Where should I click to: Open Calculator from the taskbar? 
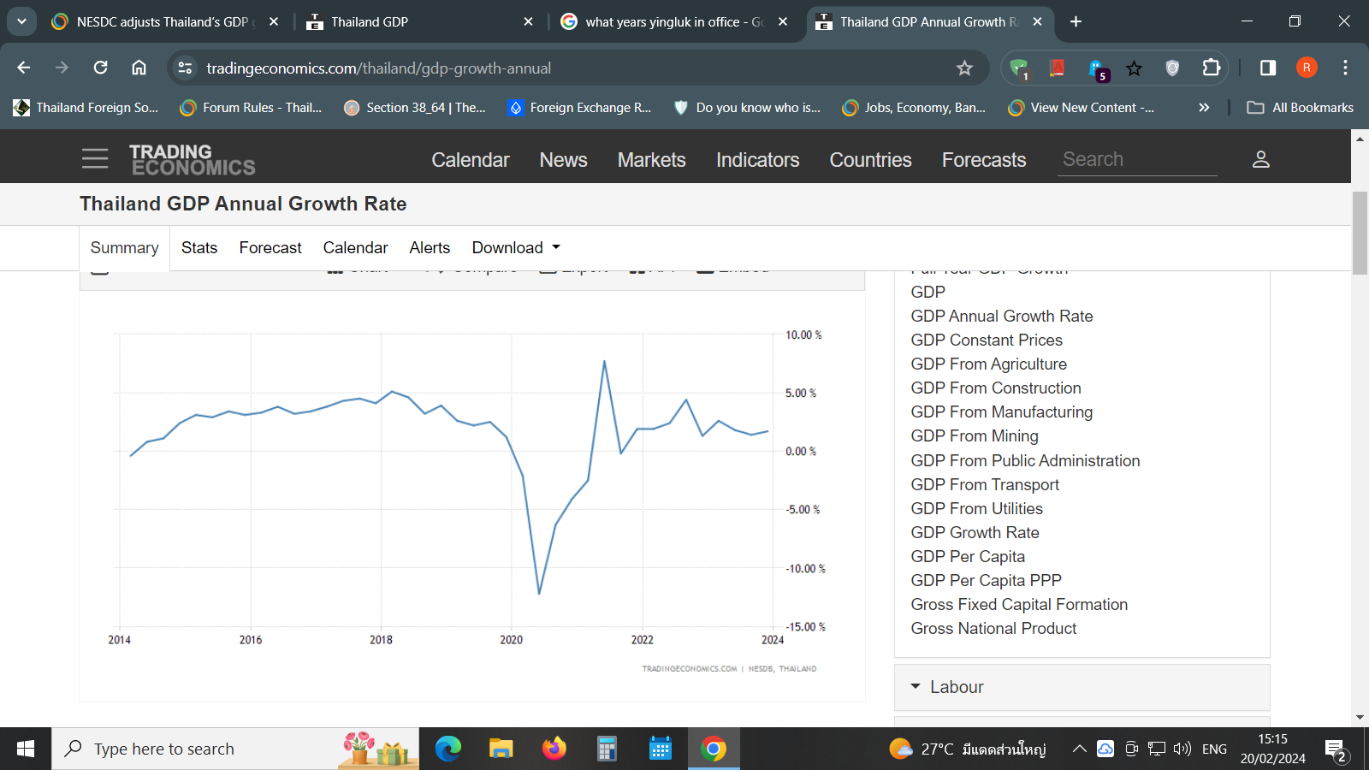click(x=607, y=749)
